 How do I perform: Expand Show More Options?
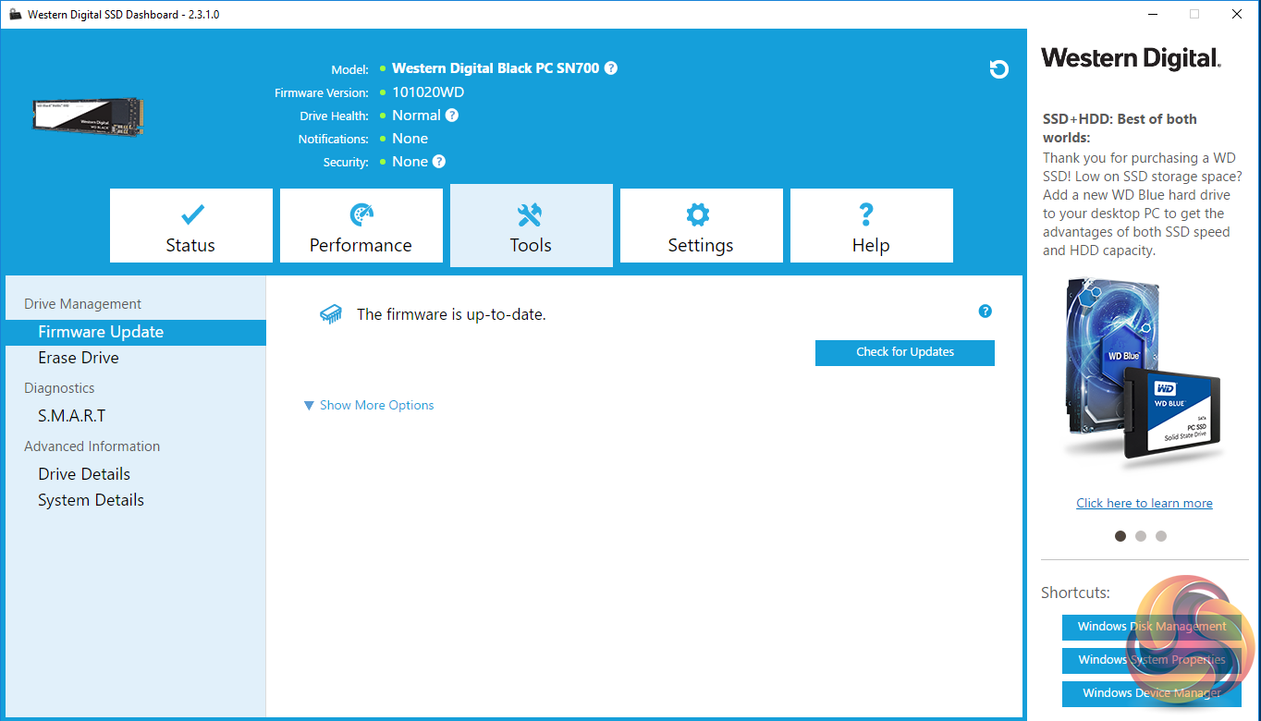pyautogui.click(x=369, y=405)
